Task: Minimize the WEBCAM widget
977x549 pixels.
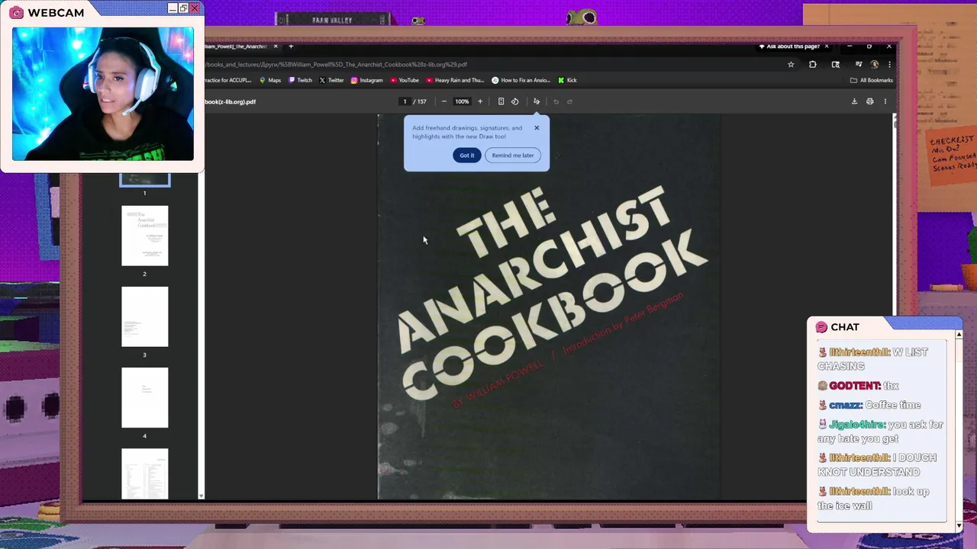Action: point(172,8)
